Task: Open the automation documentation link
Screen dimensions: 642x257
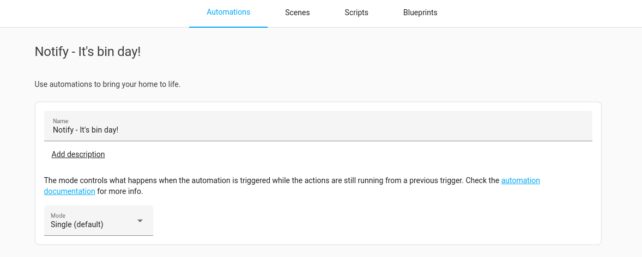Action: coord(520,180)
